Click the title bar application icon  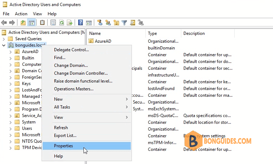[5, 5]
